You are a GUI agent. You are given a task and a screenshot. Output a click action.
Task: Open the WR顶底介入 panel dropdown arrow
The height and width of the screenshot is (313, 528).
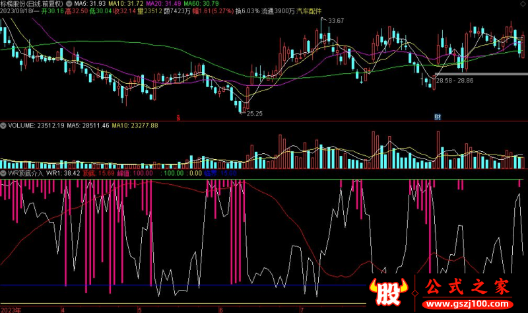3,173
